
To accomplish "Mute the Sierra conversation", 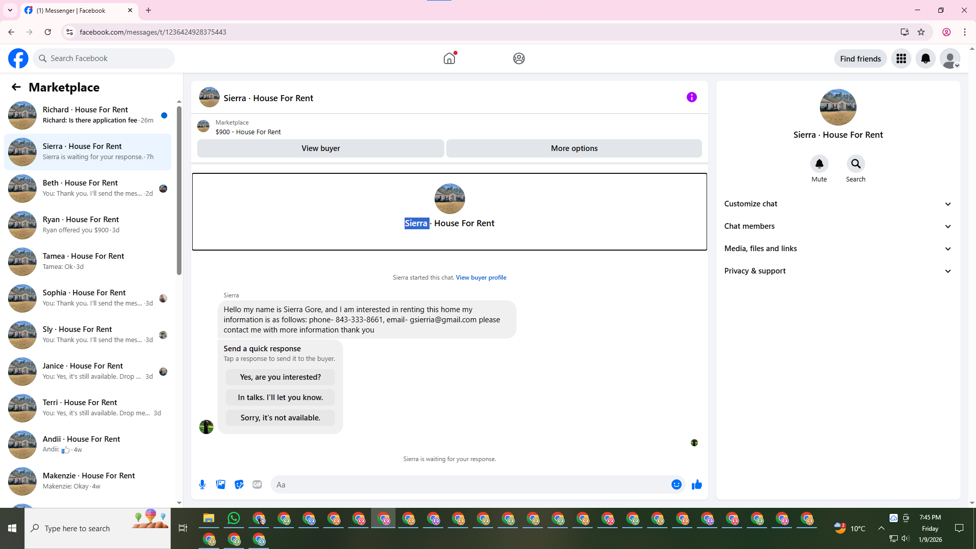I will (819, 164).
